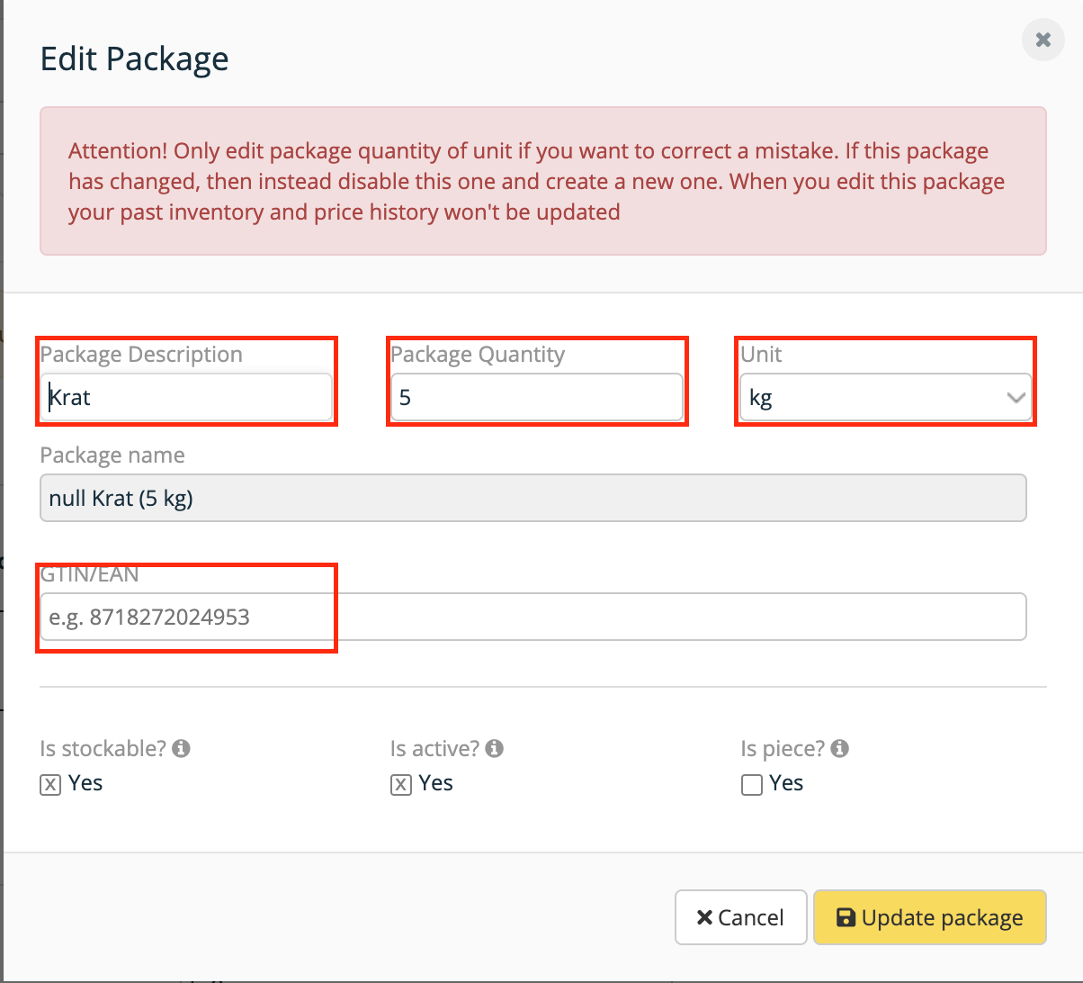Click the X icon inside the Cancel button

pos(704,917)
